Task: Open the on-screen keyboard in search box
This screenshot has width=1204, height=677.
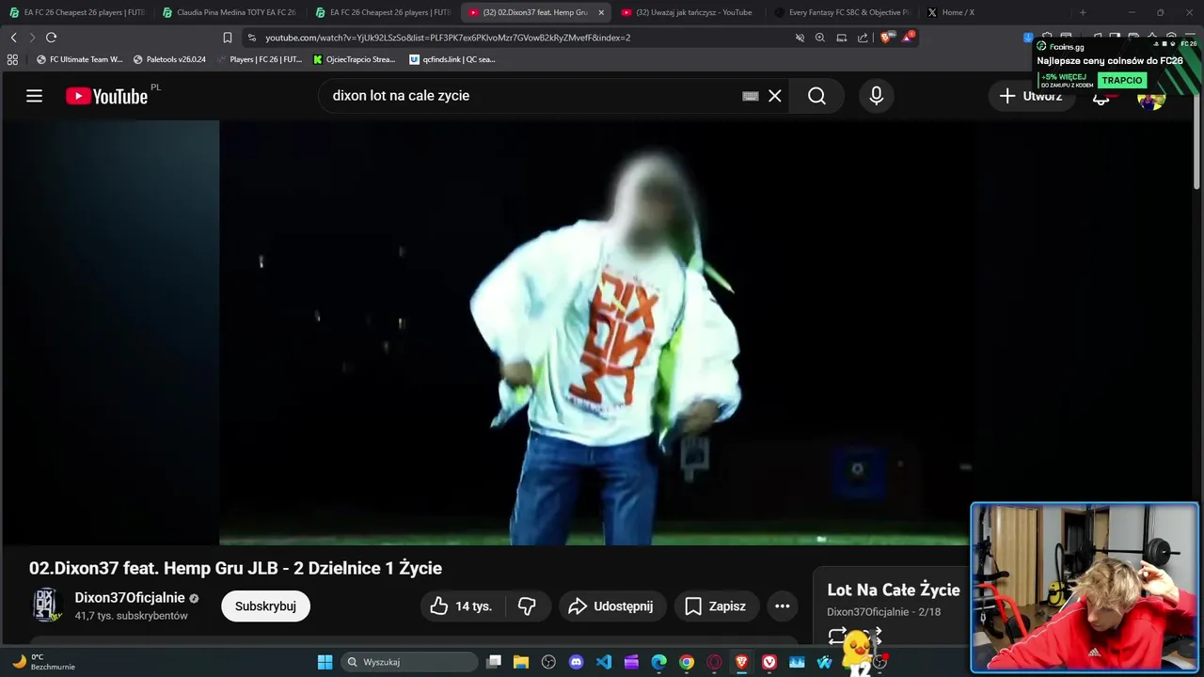Action: point(751,96)
